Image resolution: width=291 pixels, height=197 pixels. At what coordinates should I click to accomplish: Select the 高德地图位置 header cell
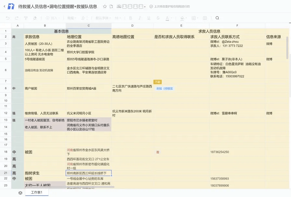click(132, 37)
